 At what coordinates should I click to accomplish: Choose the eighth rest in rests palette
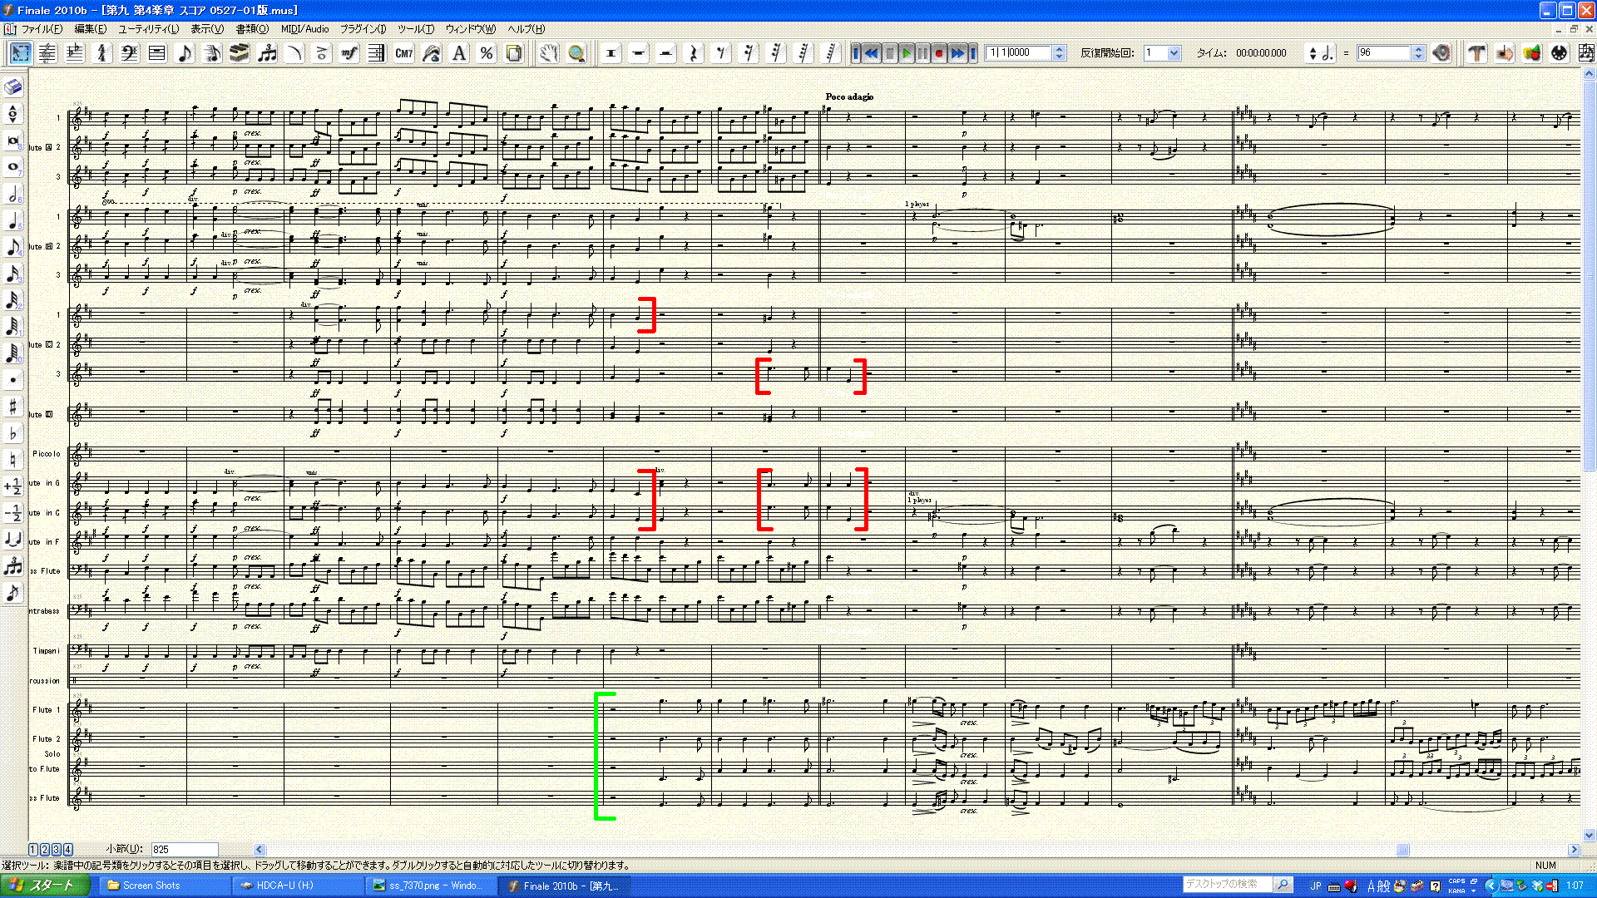coord(720,53)
